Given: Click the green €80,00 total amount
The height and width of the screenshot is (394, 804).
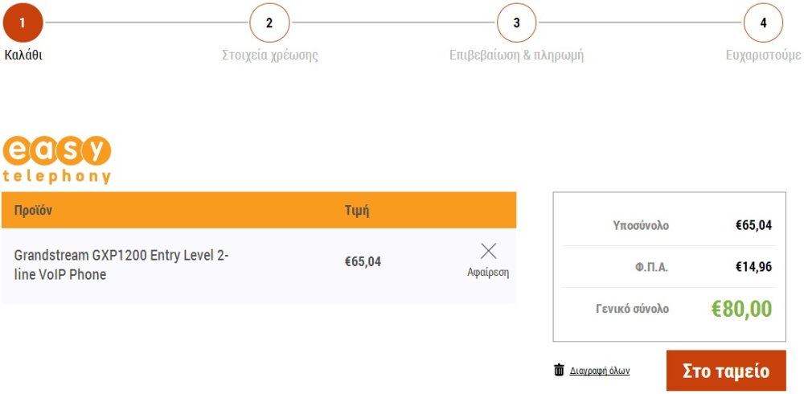Looking at the screenshot, I should click(741, 309).
